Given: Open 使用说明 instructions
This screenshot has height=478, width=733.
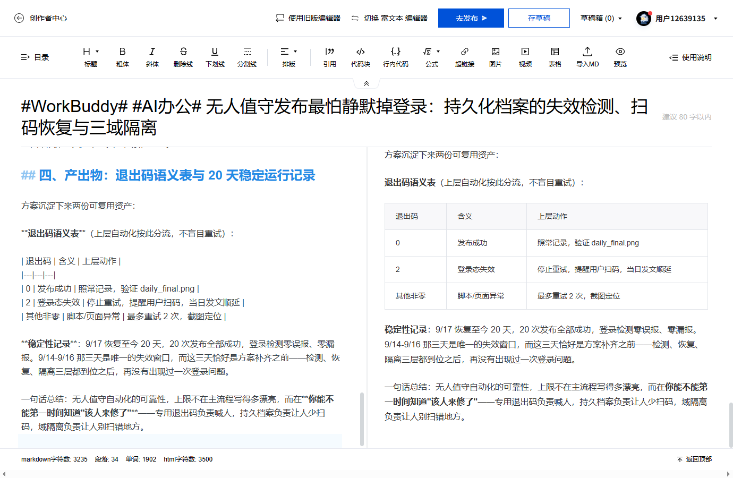Looking at the screenshot, I should tap(691, 57).
